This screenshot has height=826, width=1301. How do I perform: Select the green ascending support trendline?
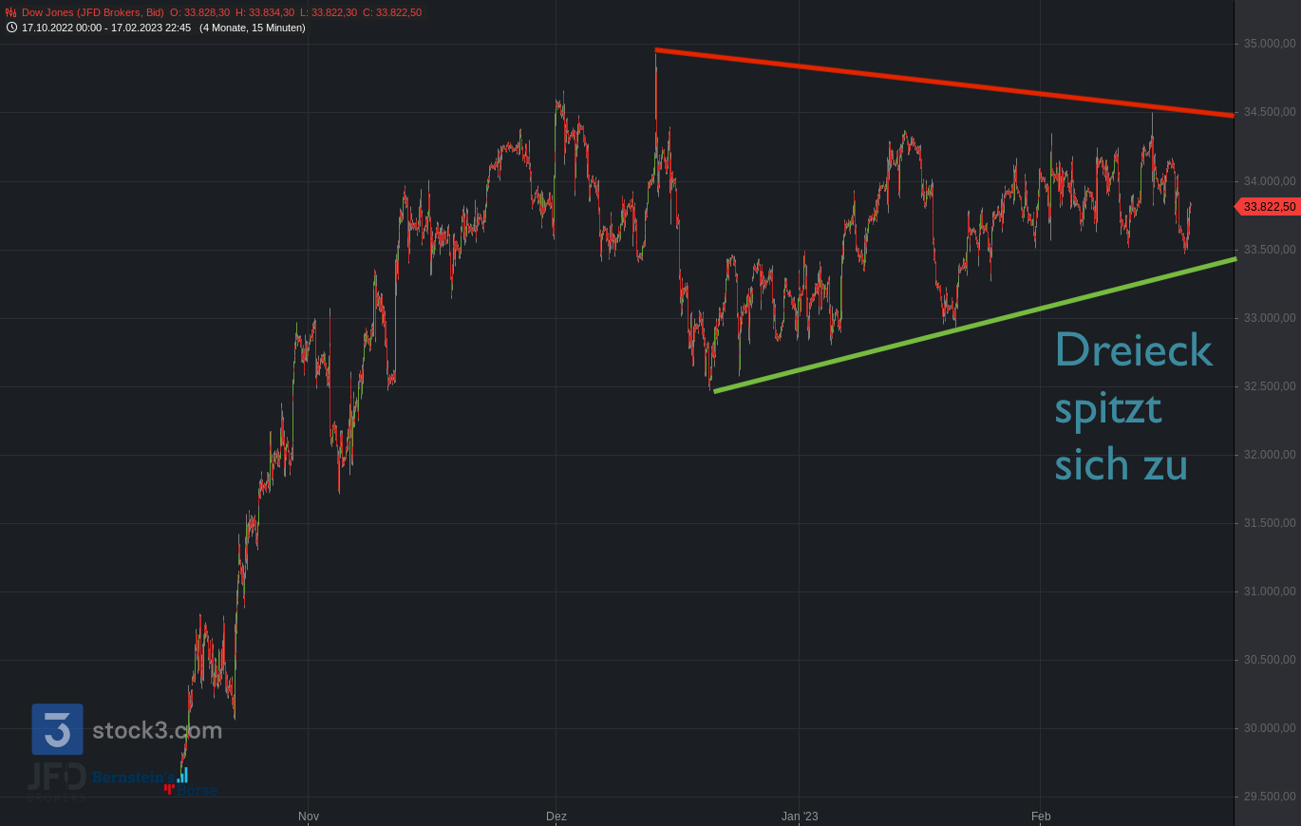click(x=975, y=325)
